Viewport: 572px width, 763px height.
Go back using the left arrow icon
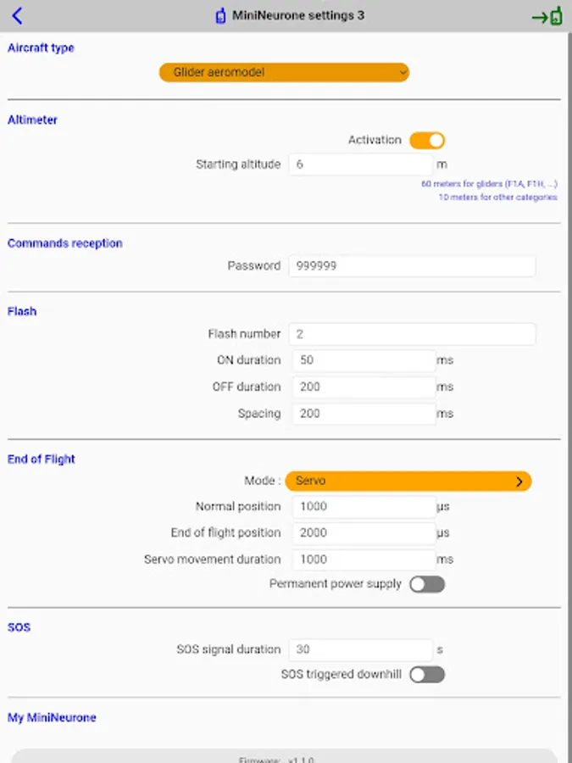18,16
